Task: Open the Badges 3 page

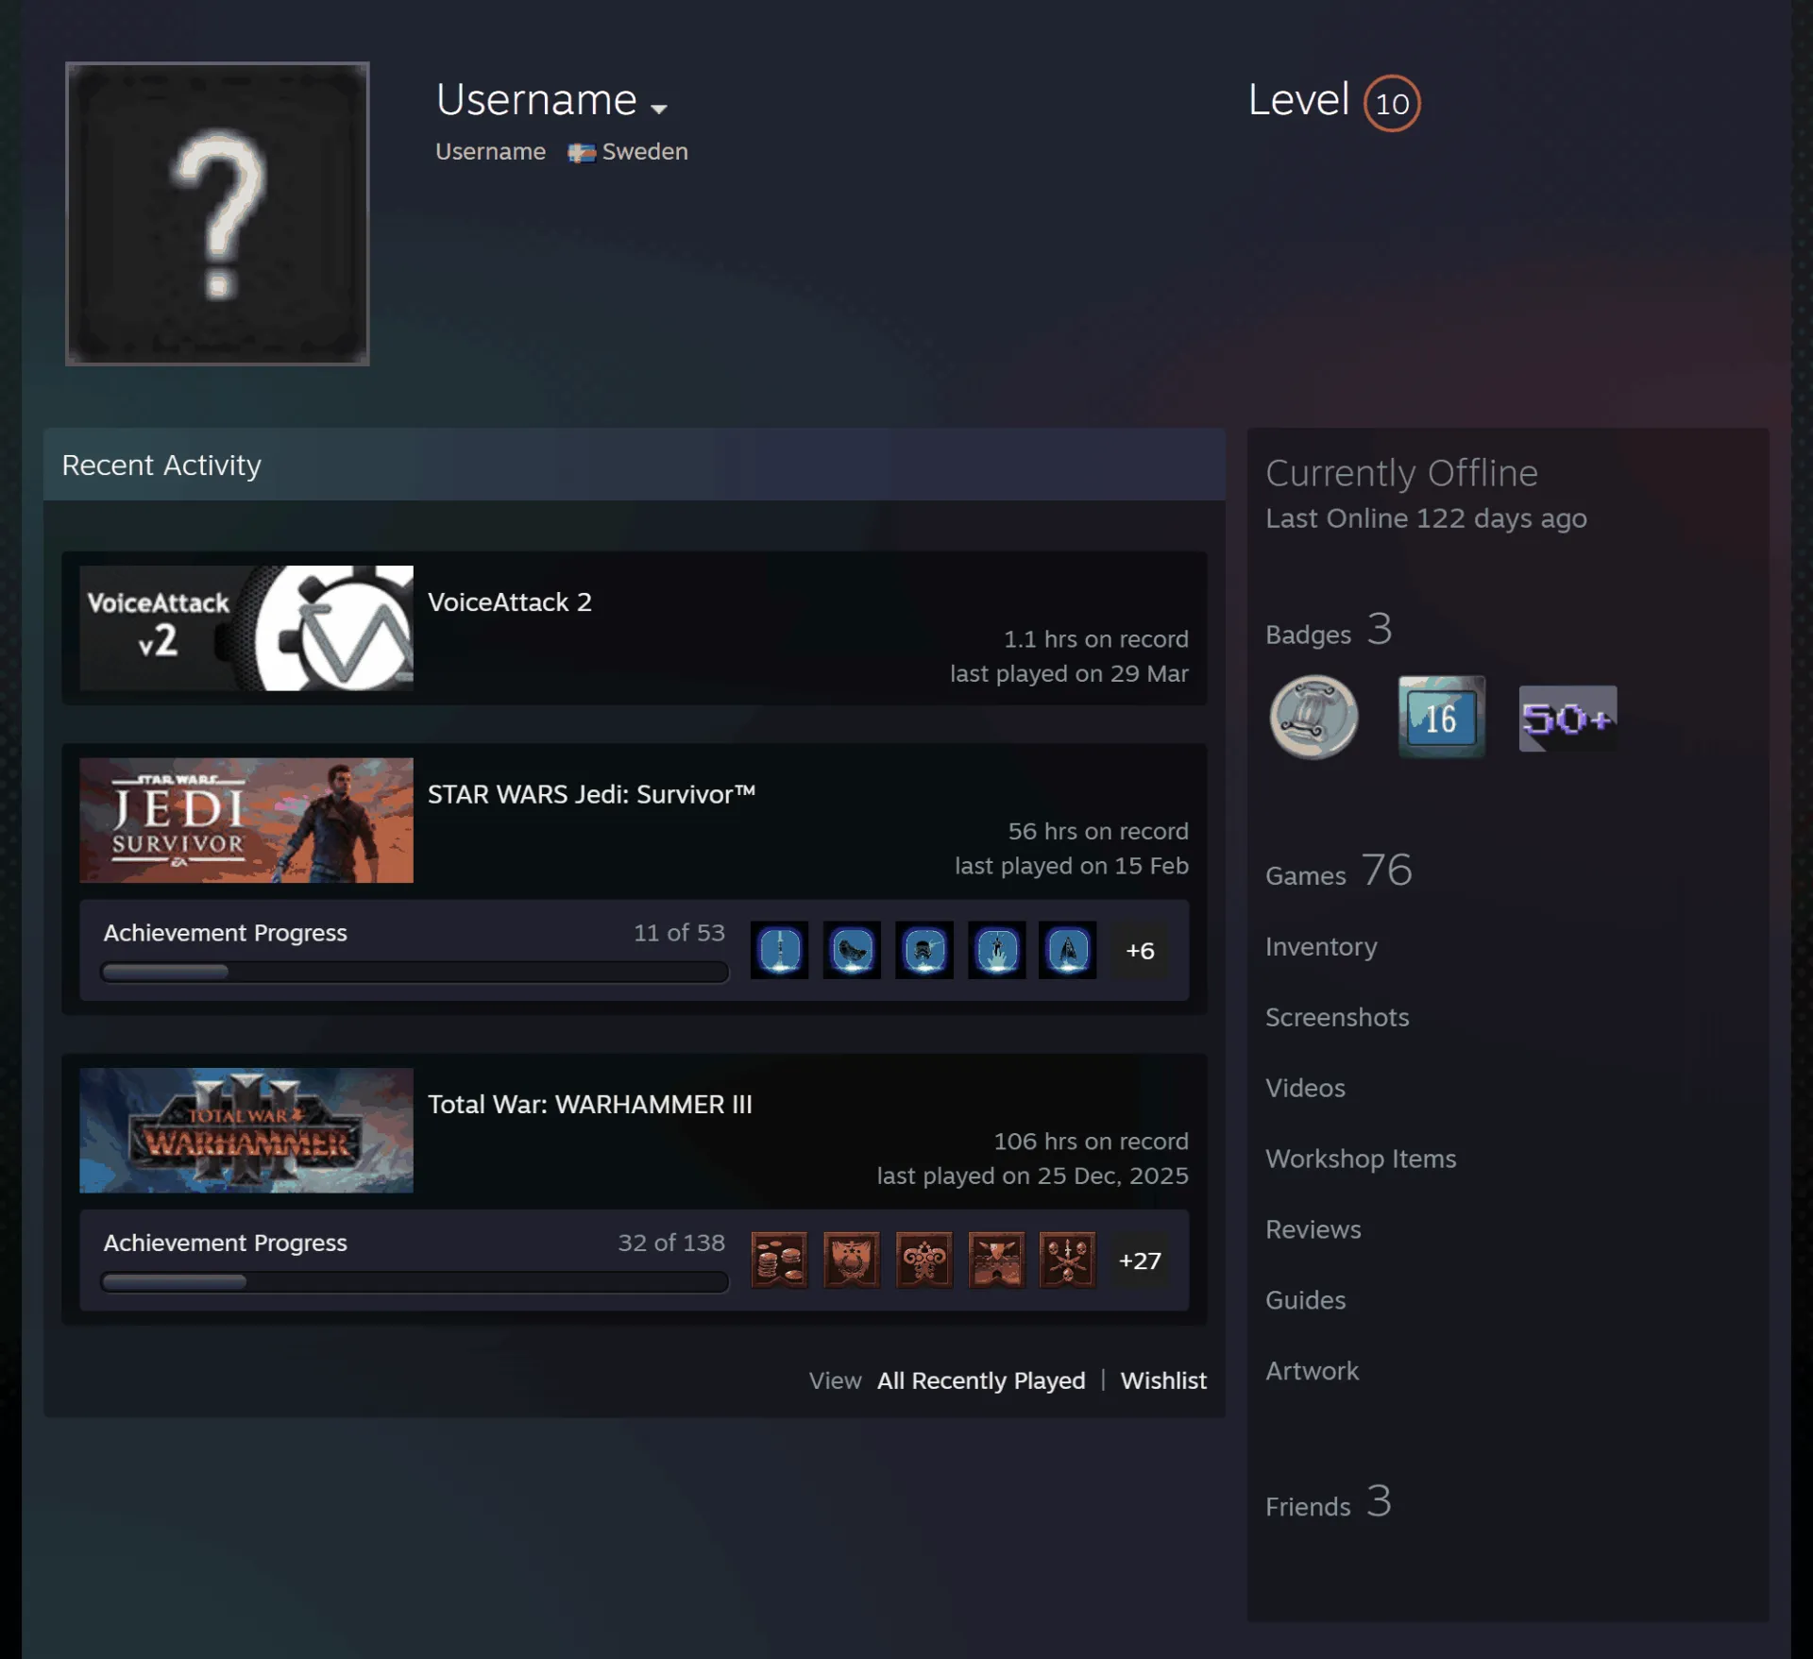Action: click(1329, 630)
